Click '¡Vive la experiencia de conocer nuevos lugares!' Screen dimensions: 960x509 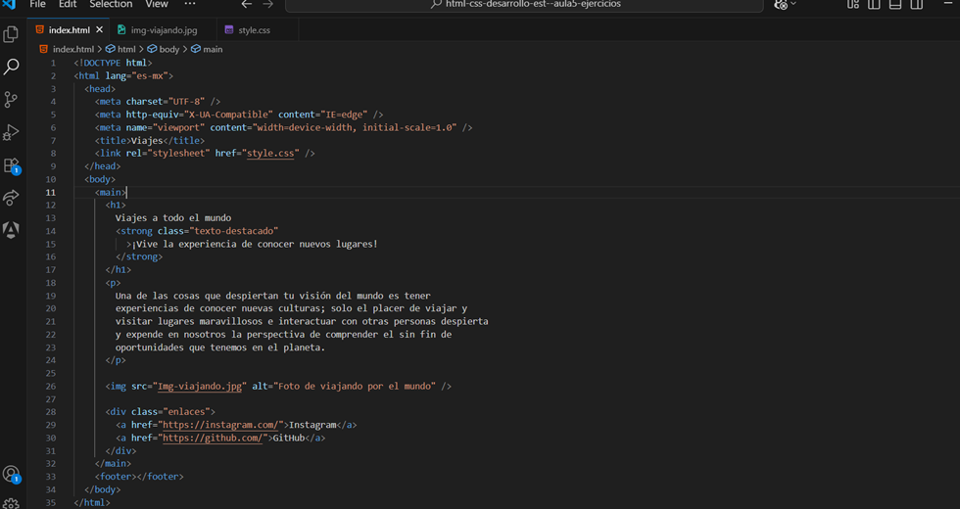point(254,244)
